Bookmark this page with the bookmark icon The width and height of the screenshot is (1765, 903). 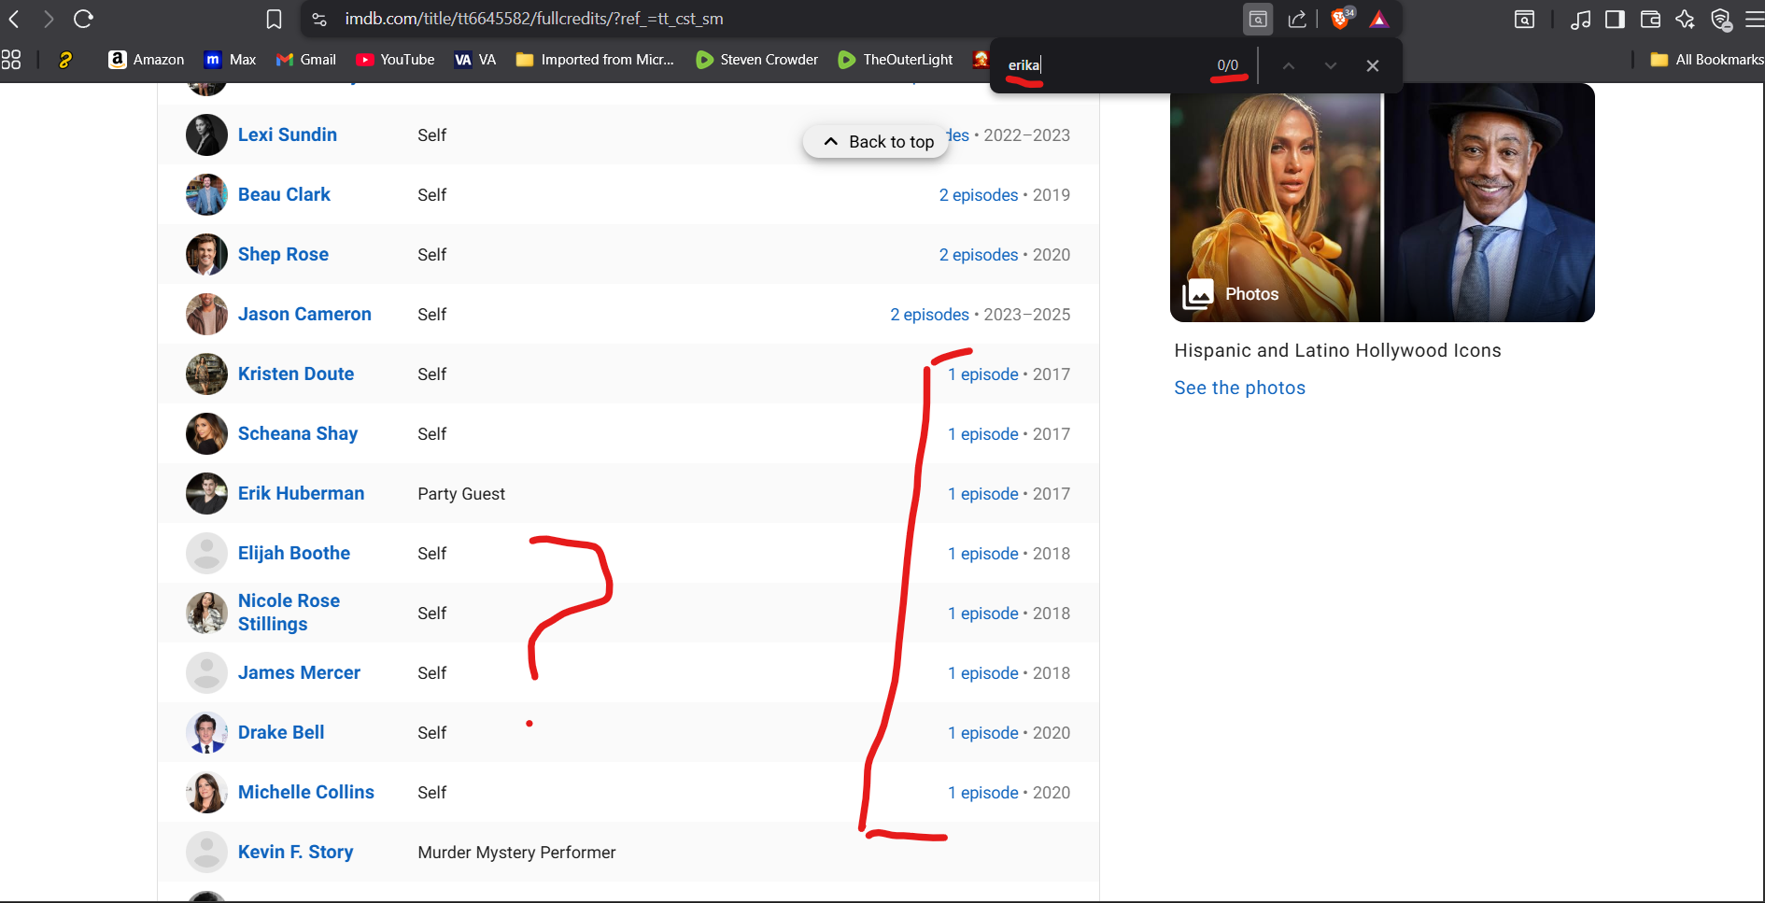point(274,19)
